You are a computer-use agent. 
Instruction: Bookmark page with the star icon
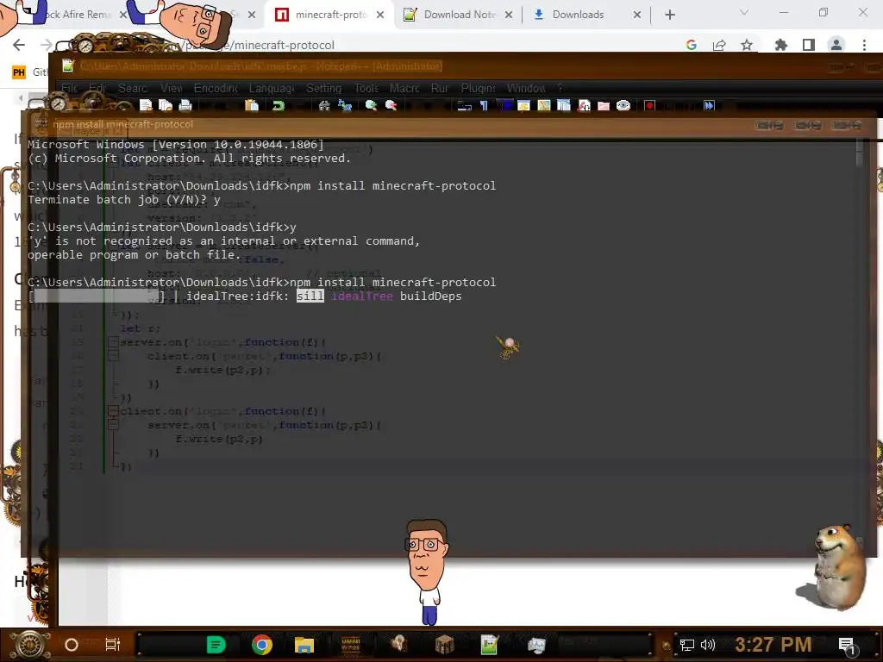[x=747, y=45]
